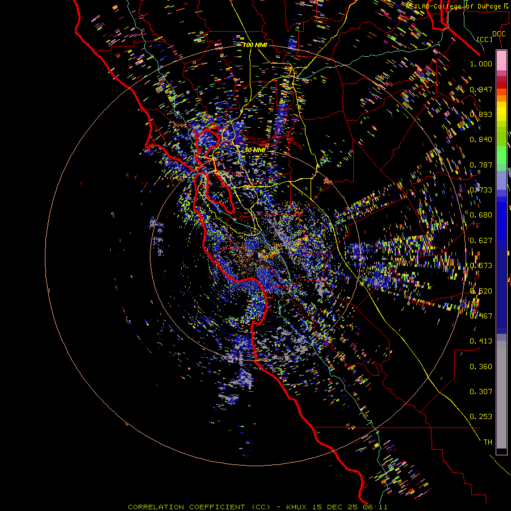Click the 0.467 legend value

(481, 316)
